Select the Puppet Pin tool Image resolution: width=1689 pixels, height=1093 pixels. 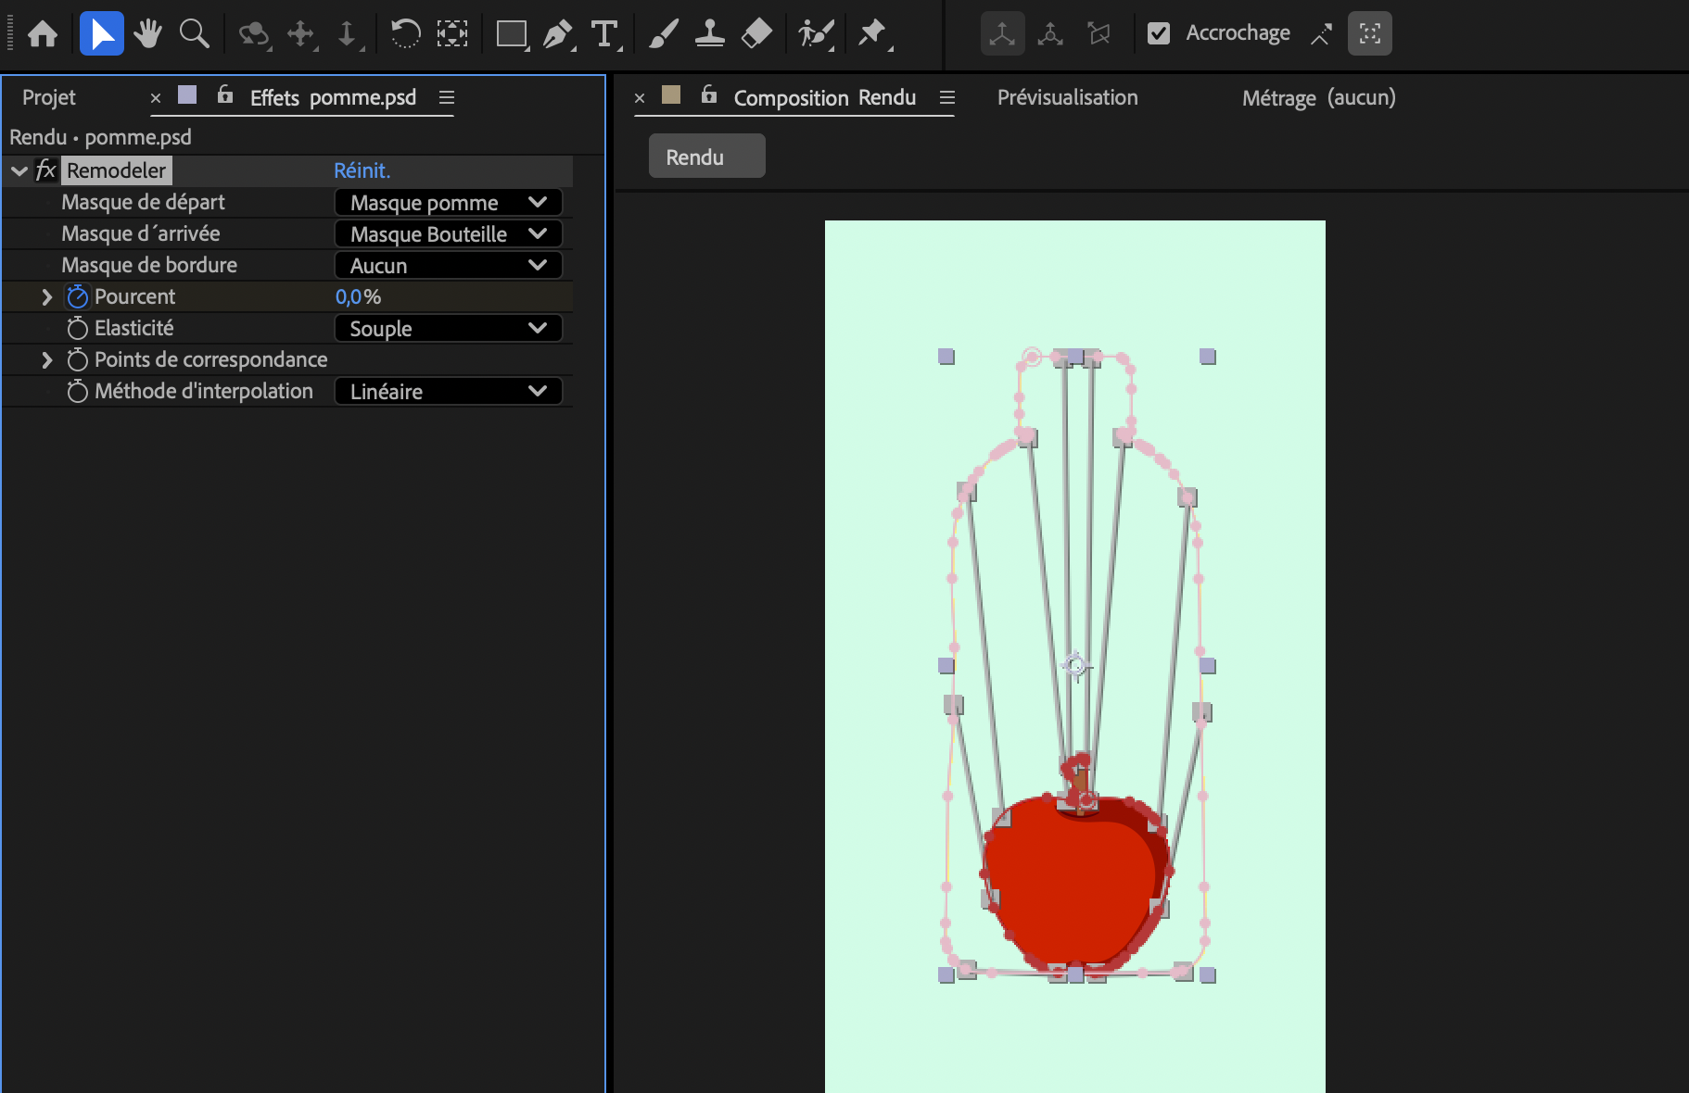tap(872, 34)
